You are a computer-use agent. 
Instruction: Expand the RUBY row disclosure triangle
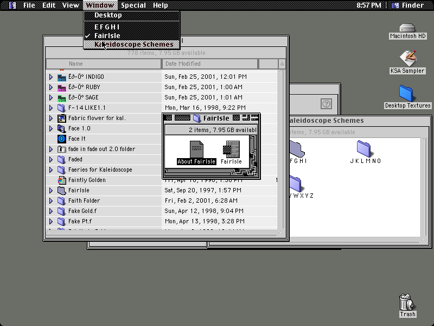[51, 87]
